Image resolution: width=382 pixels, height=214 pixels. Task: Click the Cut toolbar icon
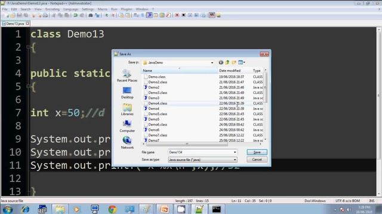[x=54, y=15]
